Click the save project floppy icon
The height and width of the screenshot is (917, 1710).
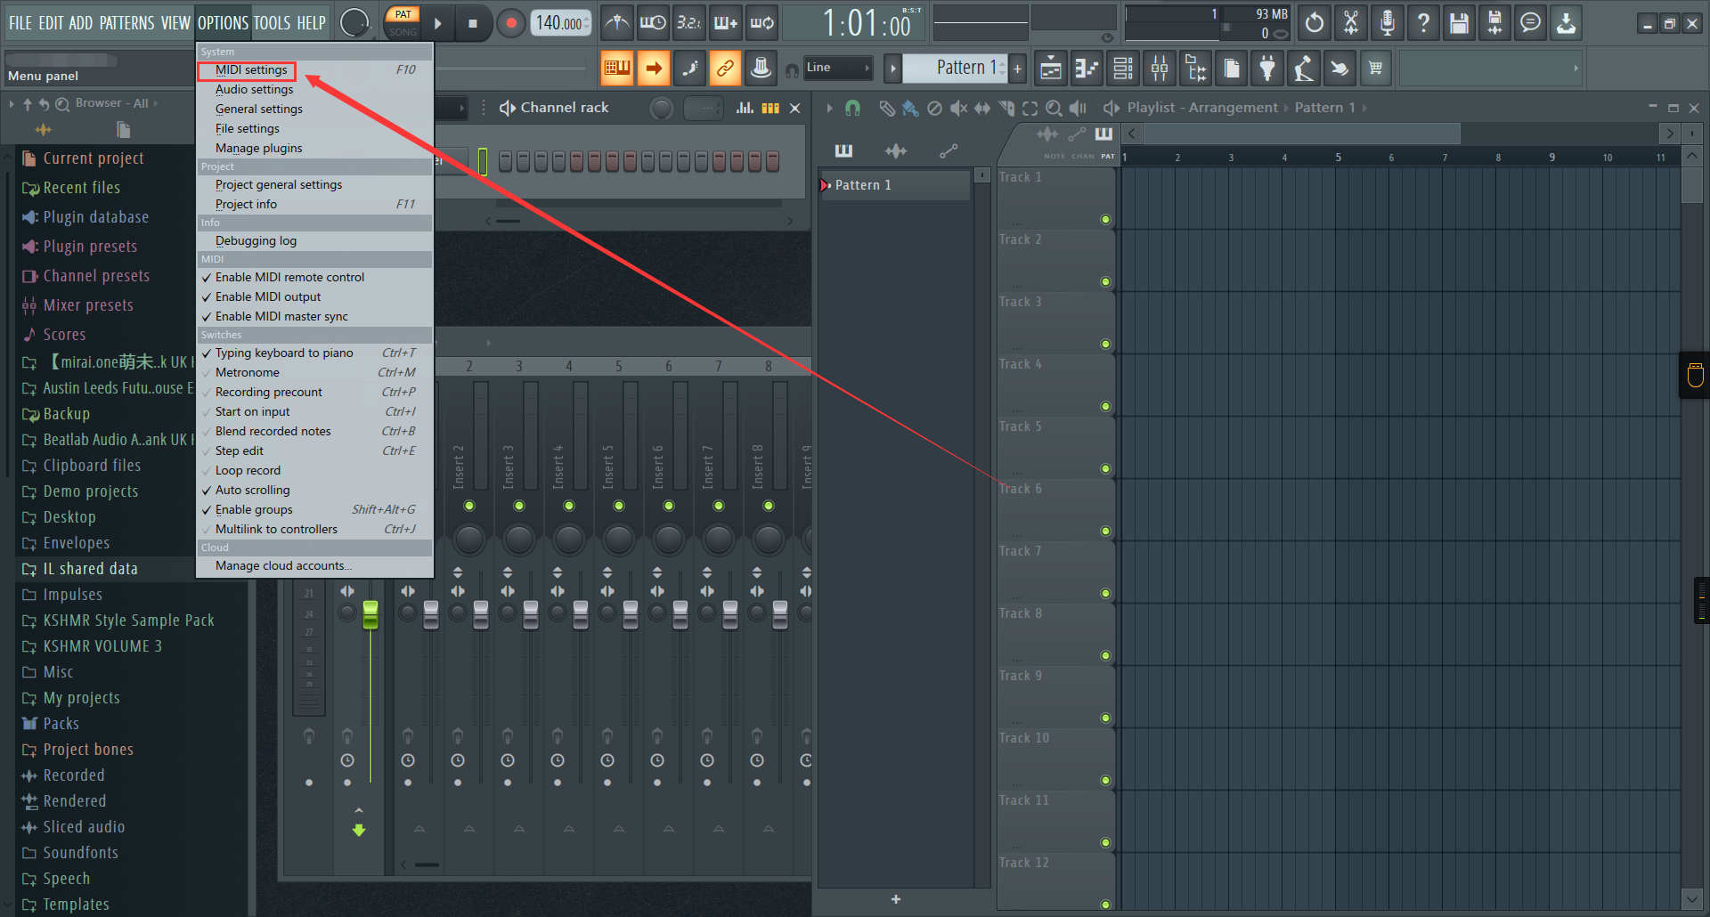click(1459, 23)
